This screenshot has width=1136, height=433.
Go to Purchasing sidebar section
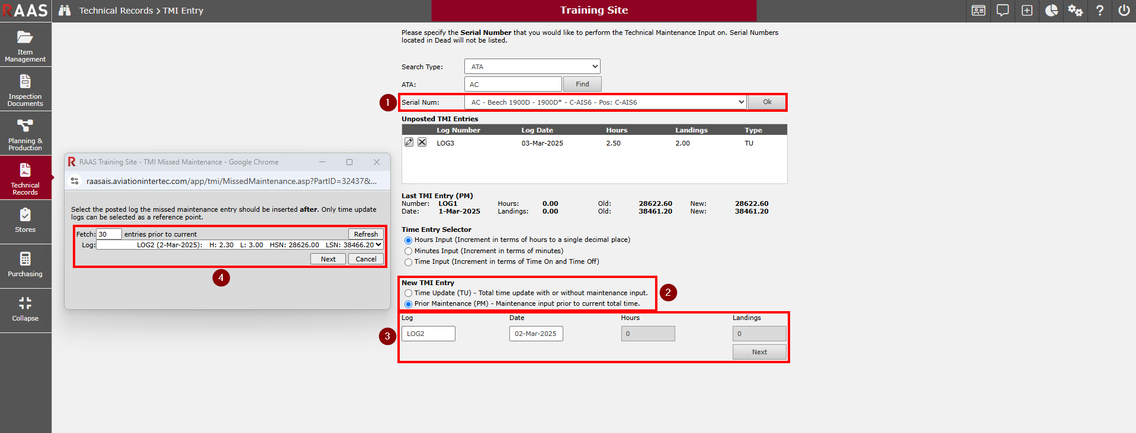[25, 265]
